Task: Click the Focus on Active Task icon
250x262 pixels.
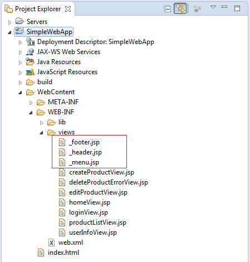Action: (197, 8)
